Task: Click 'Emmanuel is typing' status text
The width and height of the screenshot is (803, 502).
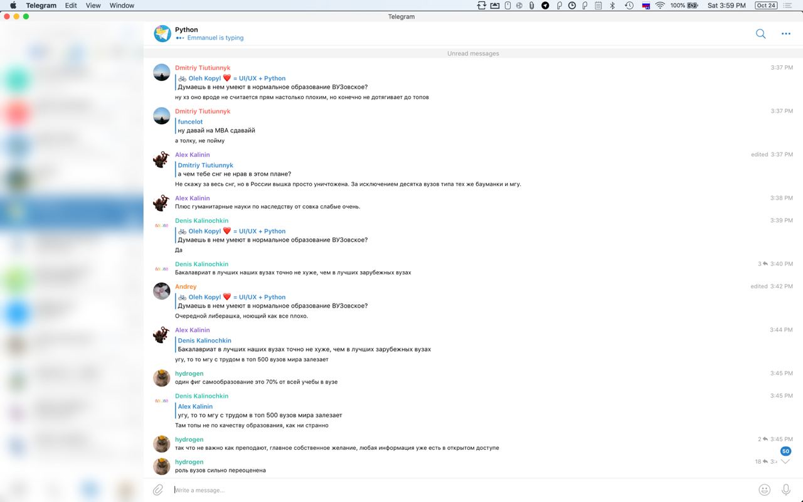Action: tap(215, 38)
